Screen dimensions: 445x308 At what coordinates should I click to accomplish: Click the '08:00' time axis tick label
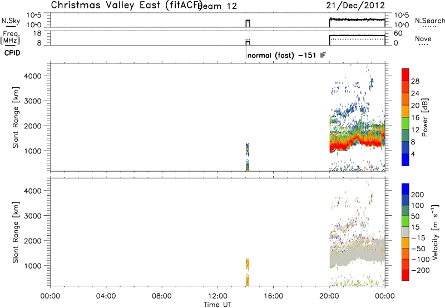(161, 296)
